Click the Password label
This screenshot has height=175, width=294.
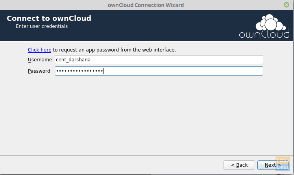coord(39,71)
